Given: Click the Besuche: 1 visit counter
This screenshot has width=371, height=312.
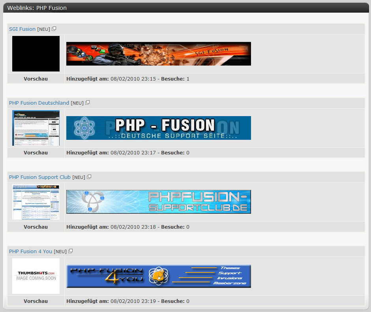Looking at the screenshot, I should pos(175,79).
